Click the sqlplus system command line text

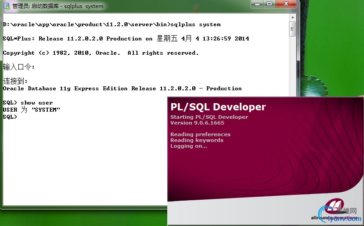point(112,24)
